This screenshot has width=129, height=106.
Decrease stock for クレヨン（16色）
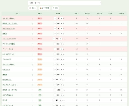pos(55,18)
